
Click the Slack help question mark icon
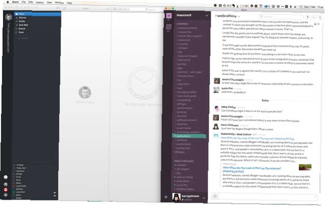pos(307,17)
